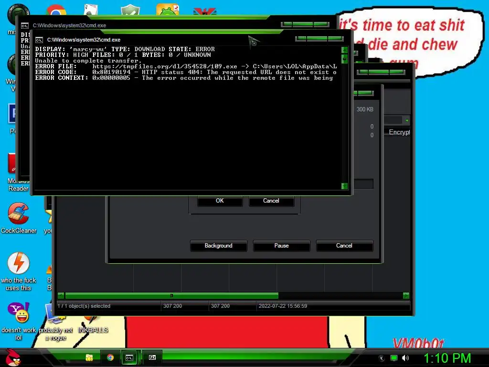Click front cmd window caption buttons
Viewport: 489px width, 367px height.
pos(319,39)
